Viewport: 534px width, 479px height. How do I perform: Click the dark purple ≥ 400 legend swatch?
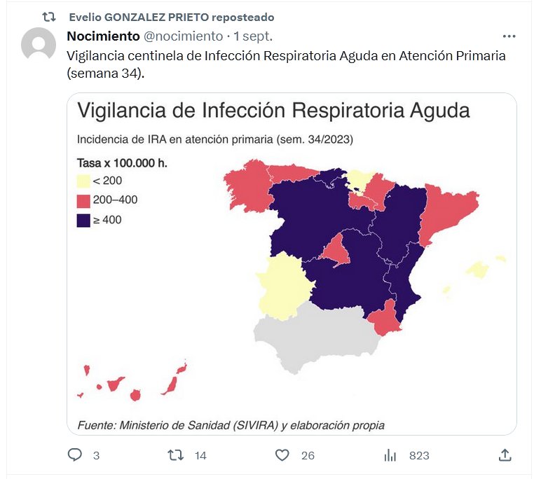tap(83, 220)
